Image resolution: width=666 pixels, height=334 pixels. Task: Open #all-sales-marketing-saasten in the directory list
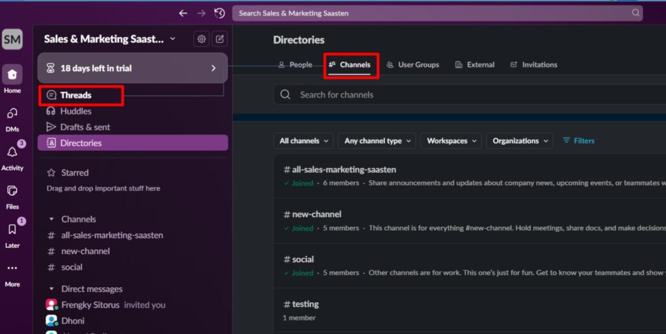(x=340, y=170)
